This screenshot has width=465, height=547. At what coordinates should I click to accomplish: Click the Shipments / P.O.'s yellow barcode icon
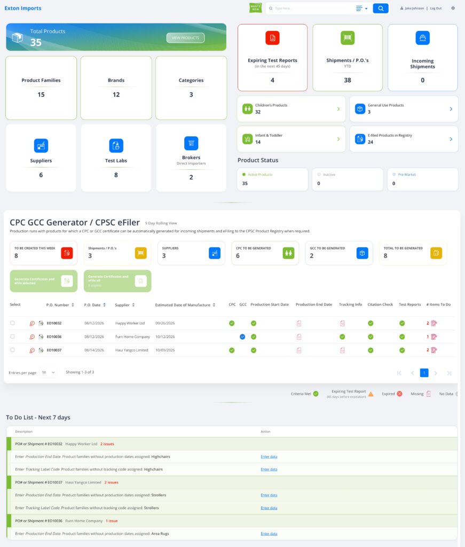(141, 253)
